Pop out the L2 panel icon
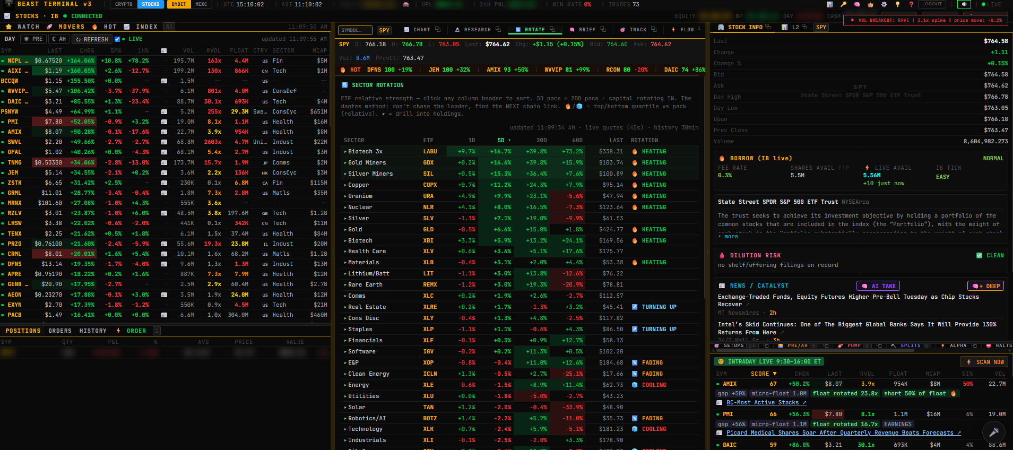The height and width of the screenshot is (450, 1013). click(804, 27)
